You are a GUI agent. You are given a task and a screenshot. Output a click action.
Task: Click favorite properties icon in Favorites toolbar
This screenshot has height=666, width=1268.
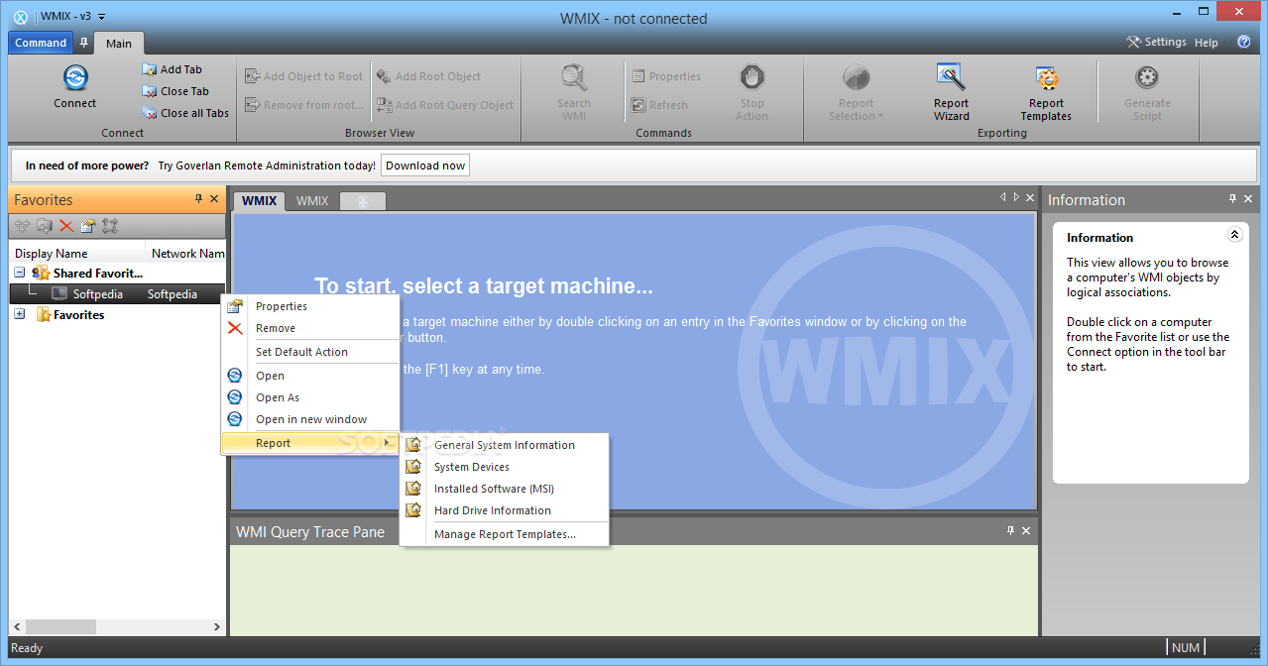click(x=88, y=227)
